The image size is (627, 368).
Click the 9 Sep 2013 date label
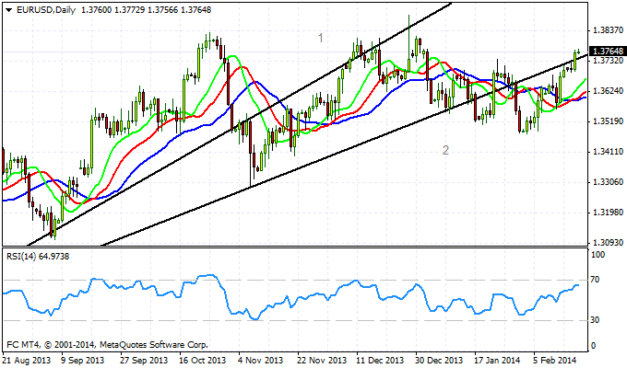82,361
